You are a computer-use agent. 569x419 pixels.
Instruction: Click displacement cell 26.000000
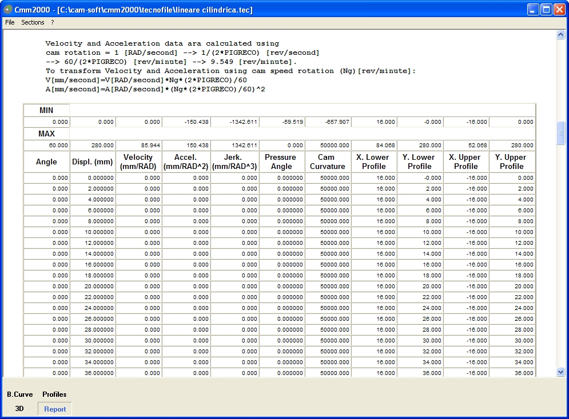pos(93,319)
